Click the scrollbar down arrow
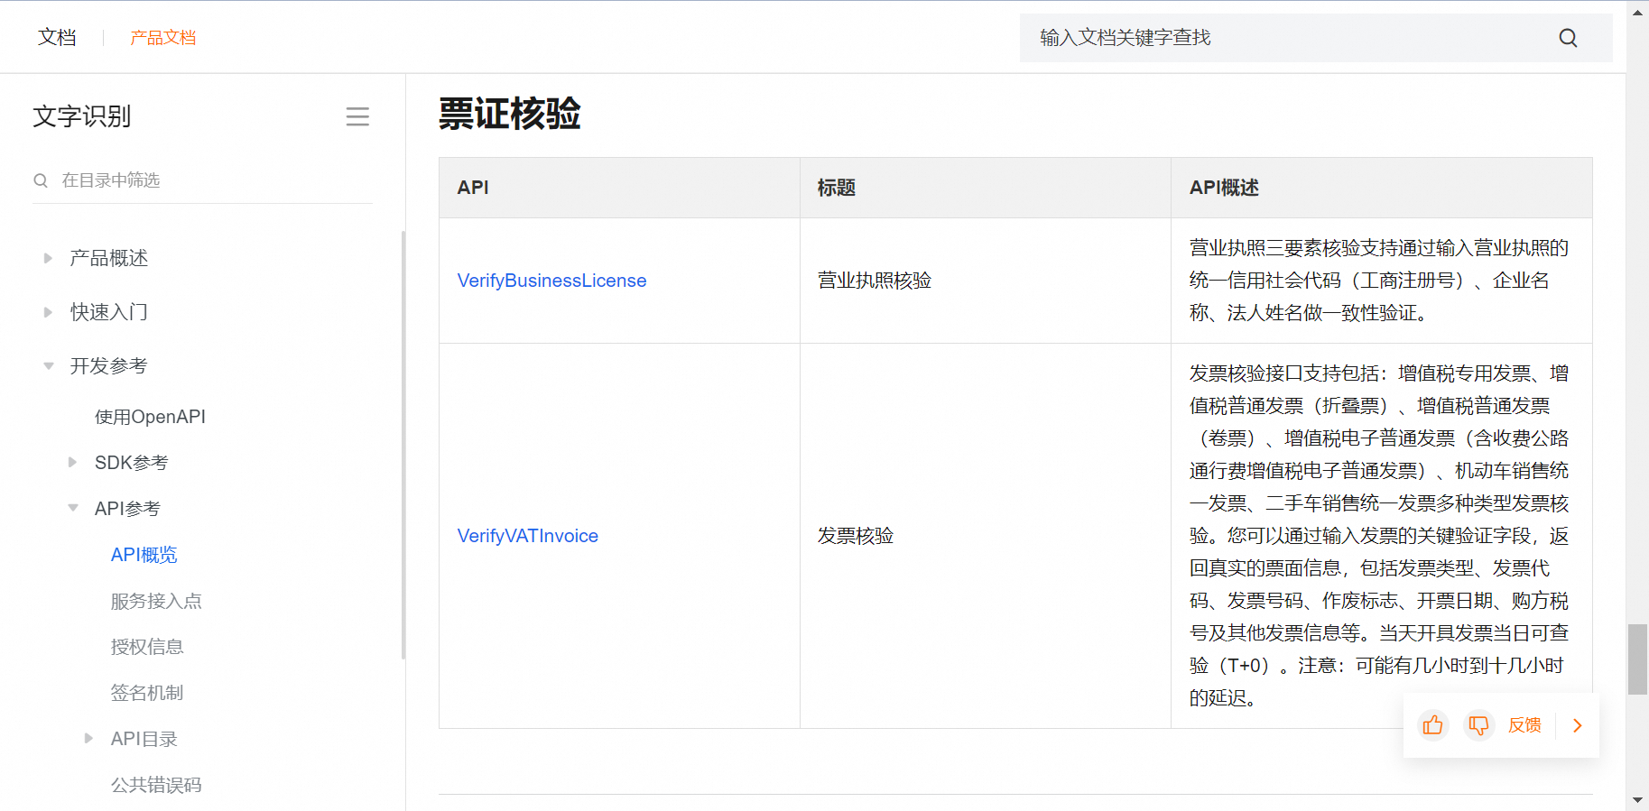The image size is (1649, 811). [1637, 800]
